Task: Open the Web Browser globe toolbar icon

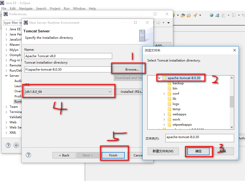Action: (x=211, y=15)
